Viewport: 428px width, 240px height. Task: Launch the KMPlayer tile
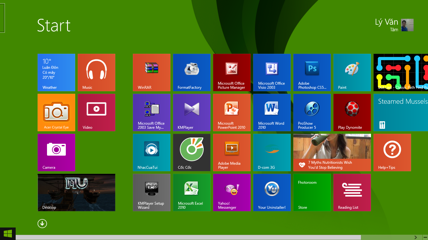(192, 112)
